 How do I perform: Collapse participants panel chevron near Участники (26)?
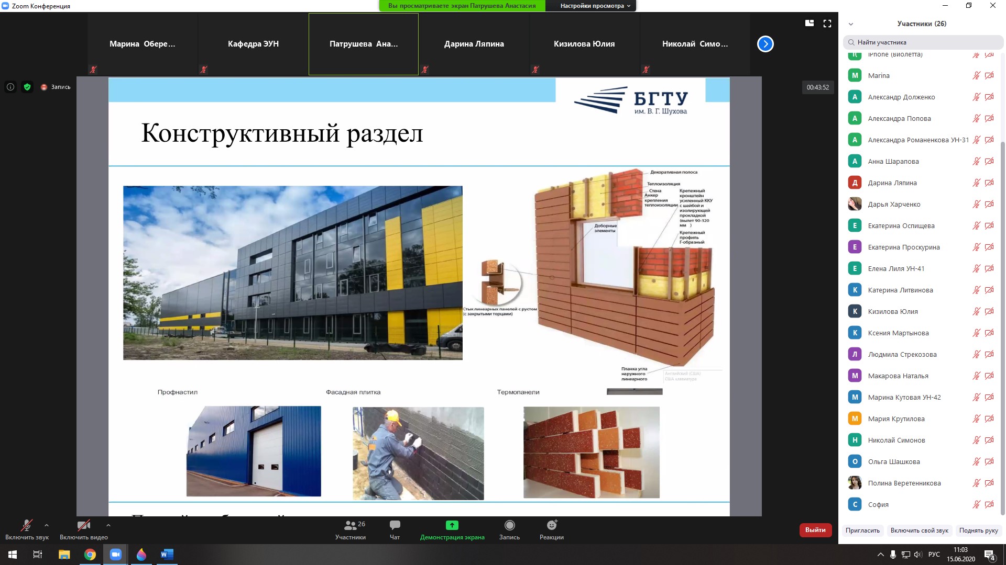[851, 24]
